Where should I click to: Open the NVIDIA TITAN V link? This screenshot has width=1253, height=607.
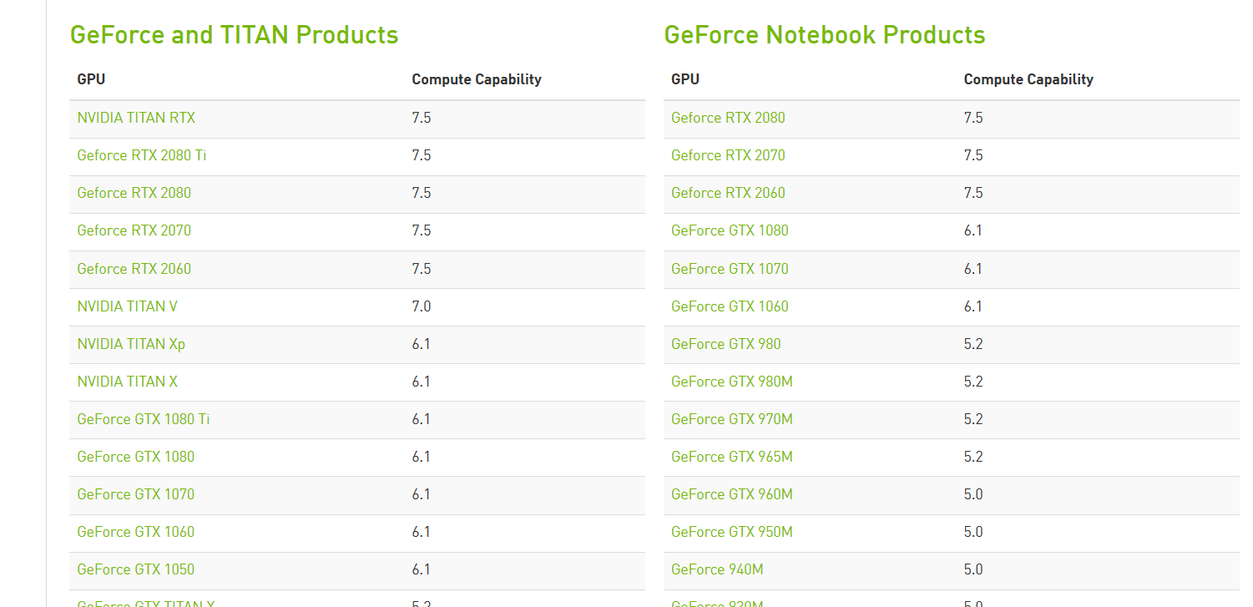(x=127, y=306)
